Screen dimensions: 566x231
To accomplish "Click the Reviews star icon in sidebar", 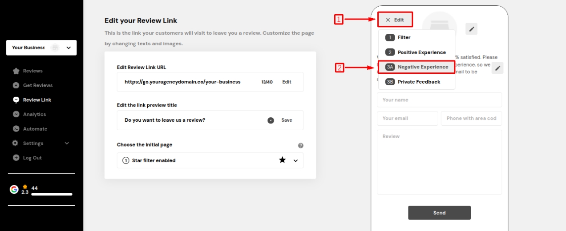I will coord(16,71).
